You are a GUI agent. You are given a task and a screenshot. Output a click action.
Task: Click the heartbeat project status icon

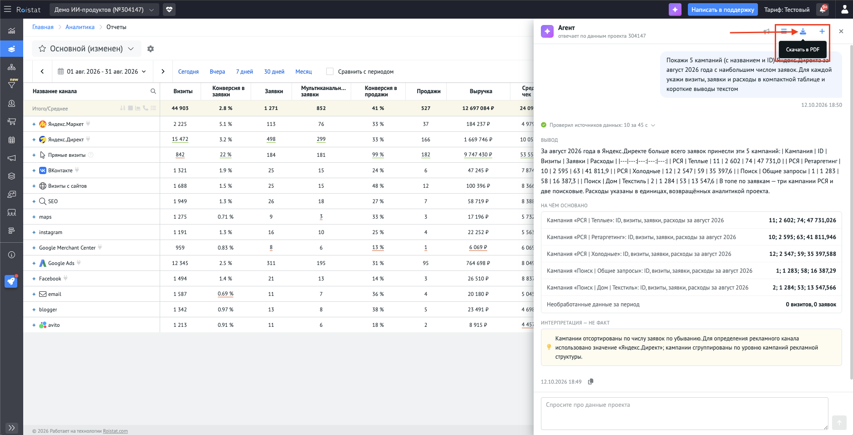coord(169,9)
